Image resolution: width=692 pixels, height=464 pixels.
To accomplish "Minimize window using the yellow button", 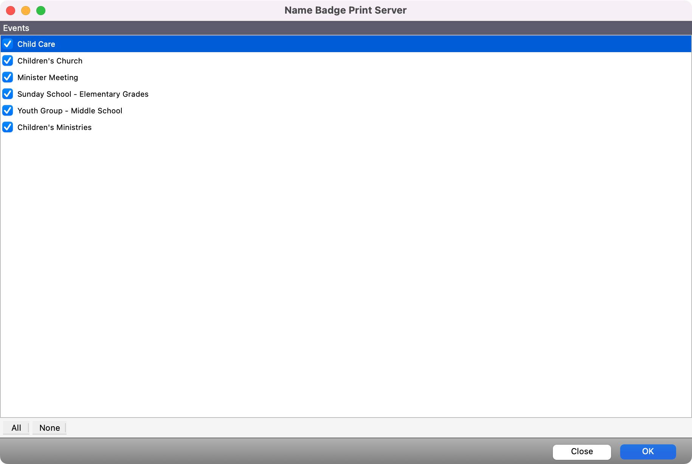I will click(26, 11).
